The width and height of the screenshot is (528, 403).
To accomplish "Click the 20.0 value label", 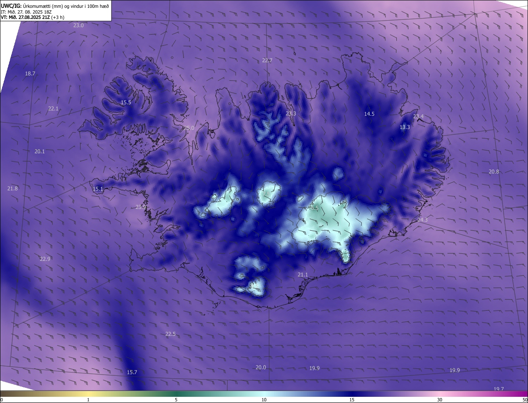I will pyautogui.click(x=261, y=368).
